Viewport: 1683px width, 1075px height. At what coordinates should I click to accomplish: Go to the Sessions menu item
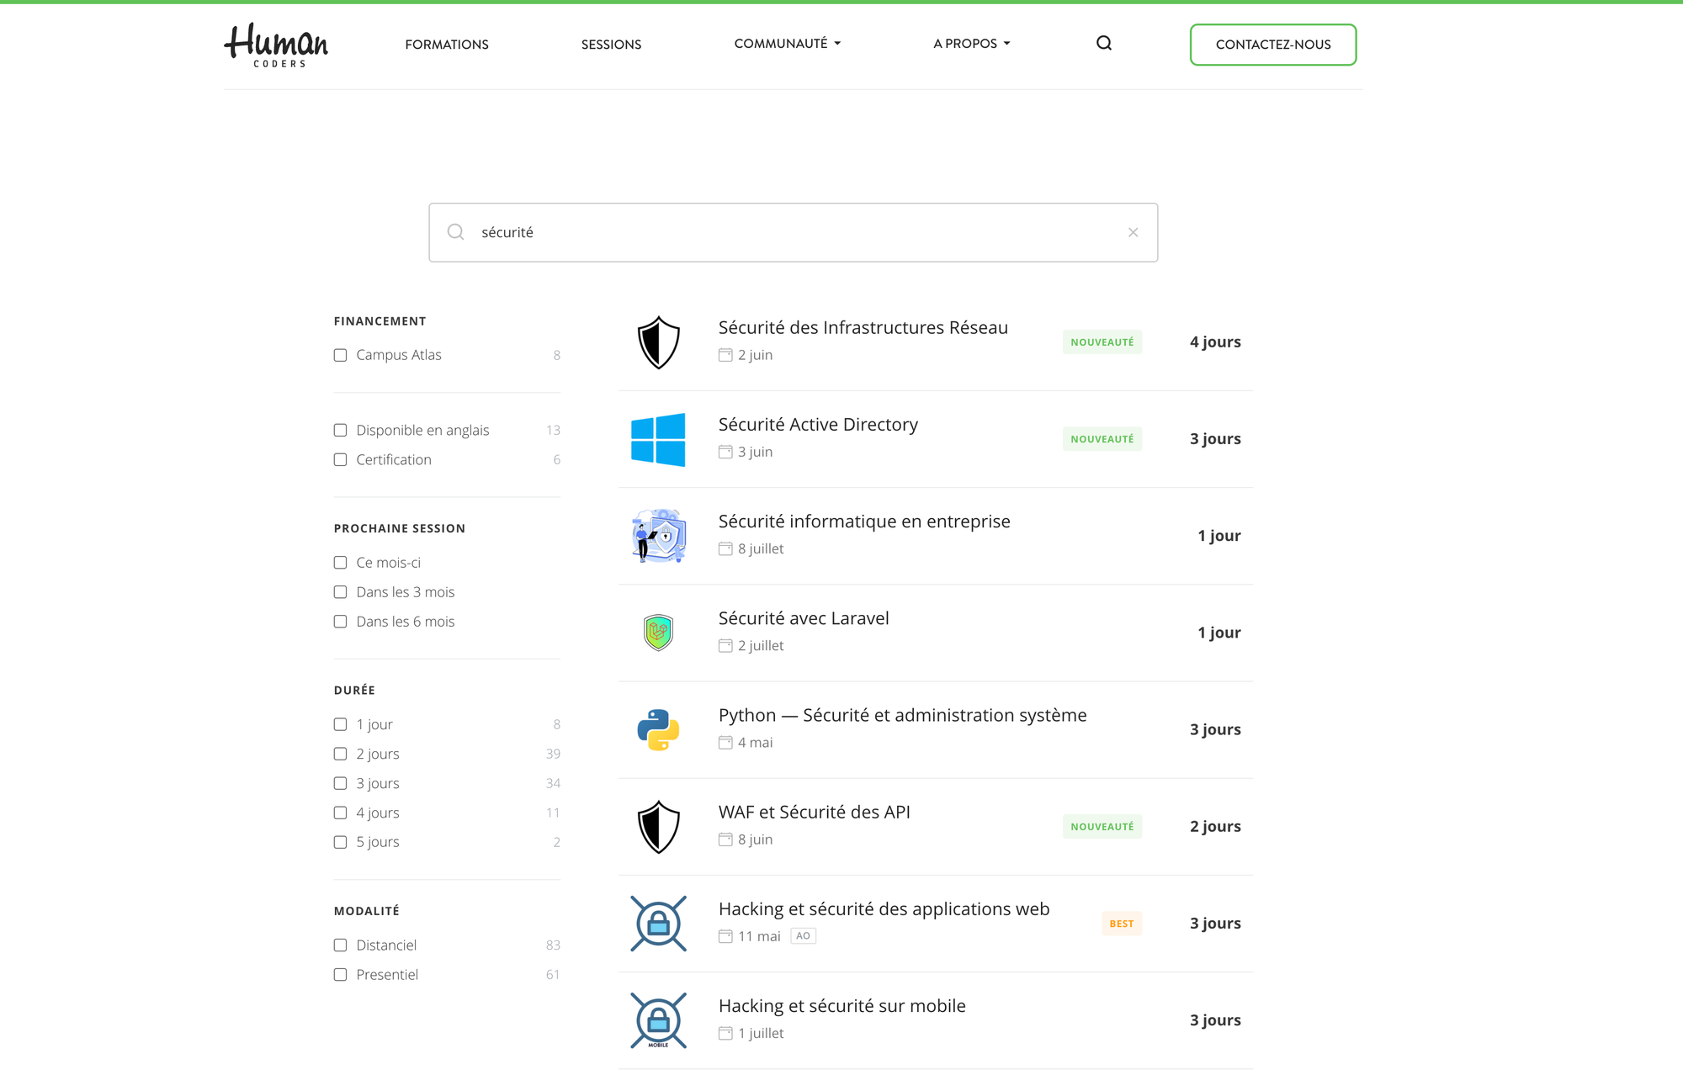click(x=611, y=45)
